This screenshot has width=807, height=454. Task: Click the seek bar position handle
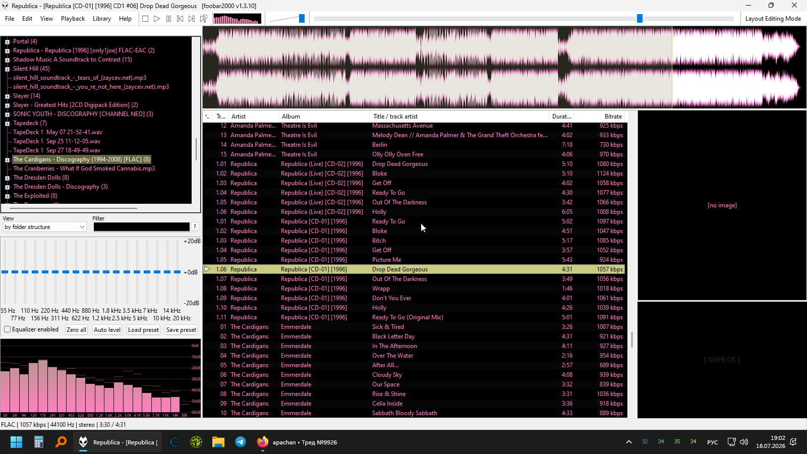pyautogui.click(x=640, y=19)
